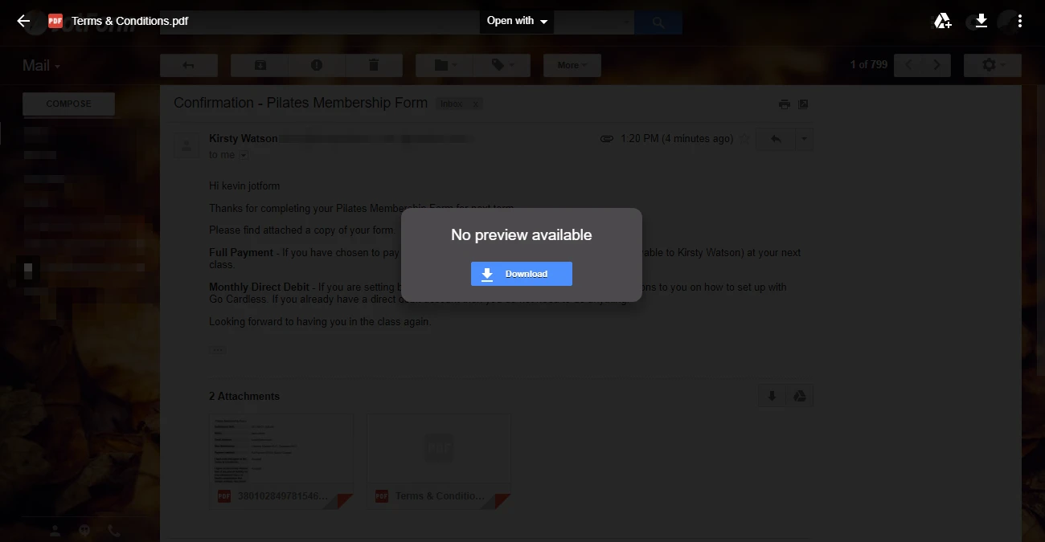Click the Back to Inbox arrow button

[x=189, y=65]
